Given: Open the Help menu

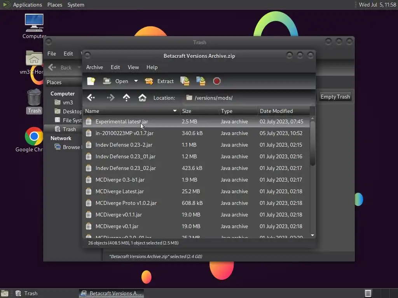Looking at the screenshot, I should pos(152,67).
